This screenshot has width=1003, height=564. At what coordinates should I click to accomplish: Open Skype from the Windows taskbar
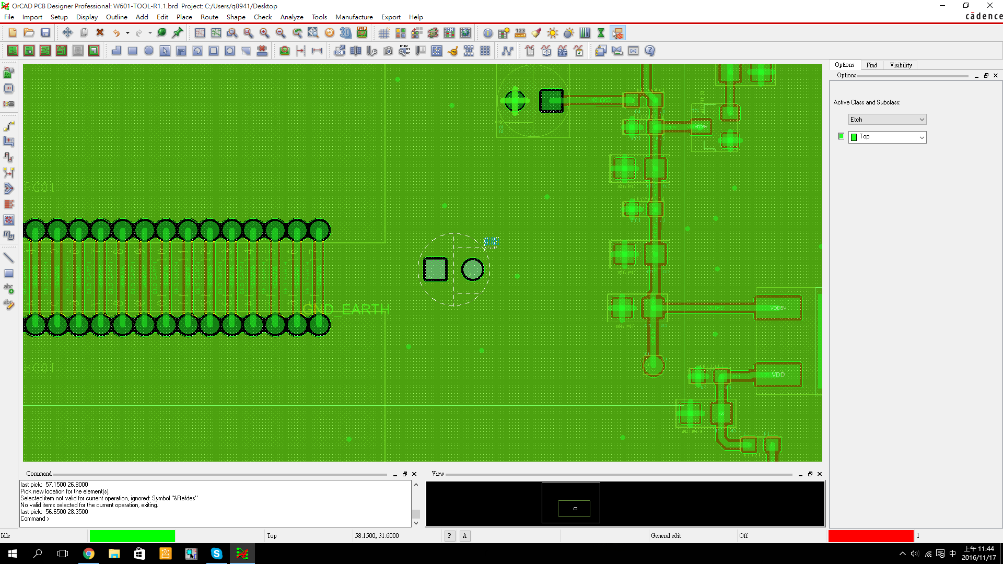point(216,554)
